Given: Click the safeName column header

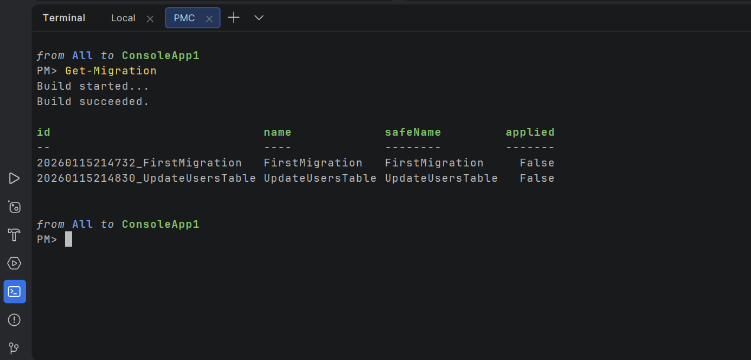Looking at the screenshot, I should pos(413,132).
